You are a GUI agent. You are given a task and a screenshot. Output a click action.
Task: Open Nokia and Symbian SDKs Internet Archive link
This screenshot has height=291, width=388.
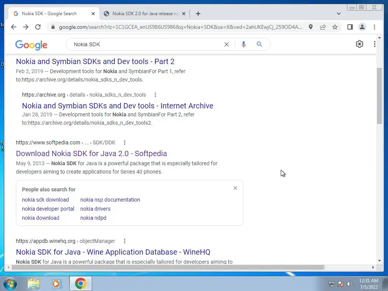coord(117,106)
